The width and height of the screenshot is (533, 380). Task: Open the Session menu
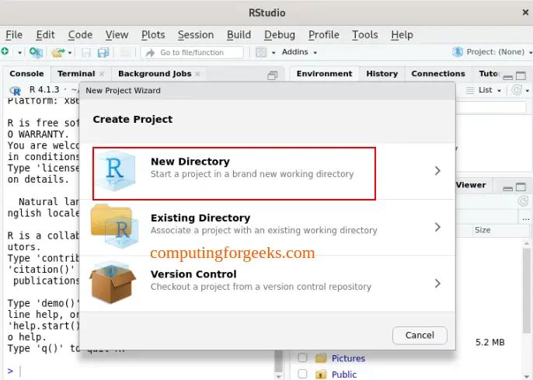(x=196, y=35)
